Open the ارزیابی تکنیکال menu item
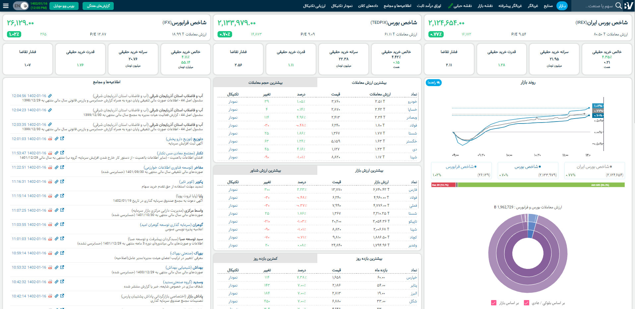 (314, 6)
